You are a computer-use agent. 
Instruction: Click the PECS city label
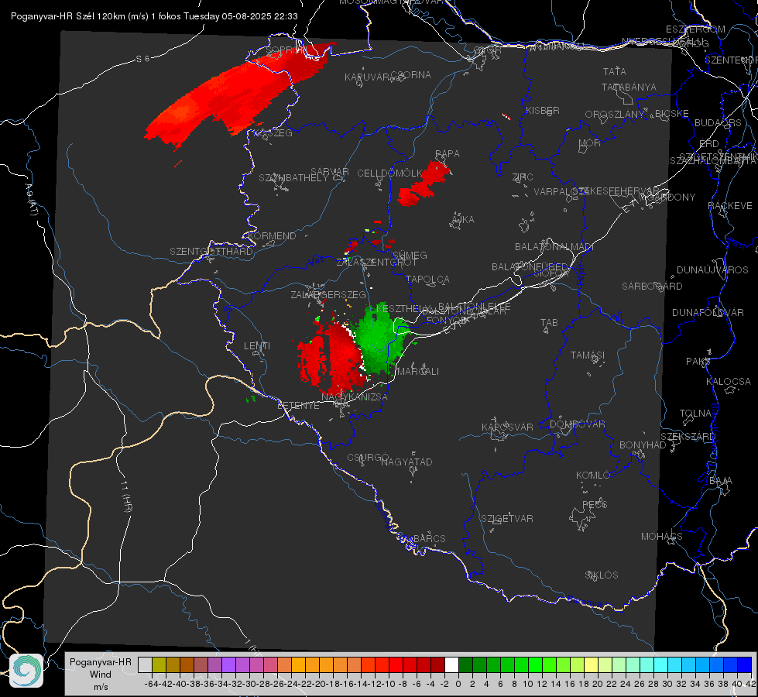pyautogui.click(x=595, y=504)
